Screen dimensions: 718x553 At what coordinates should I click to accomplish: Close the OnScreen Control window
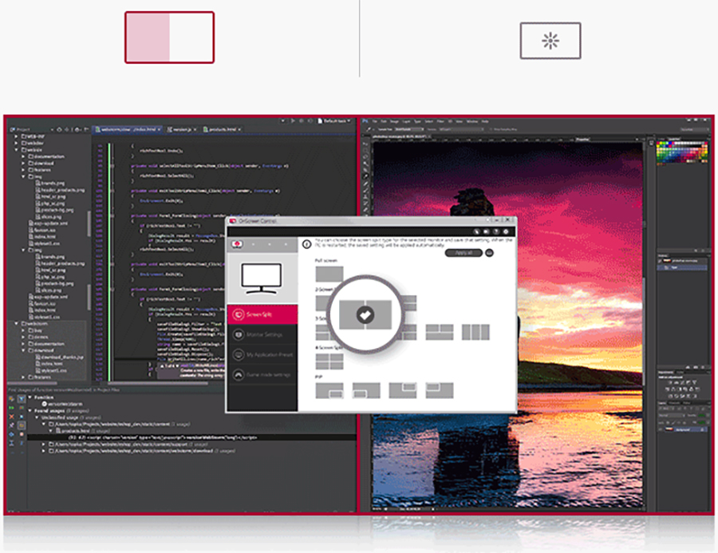tap(507, 220)
